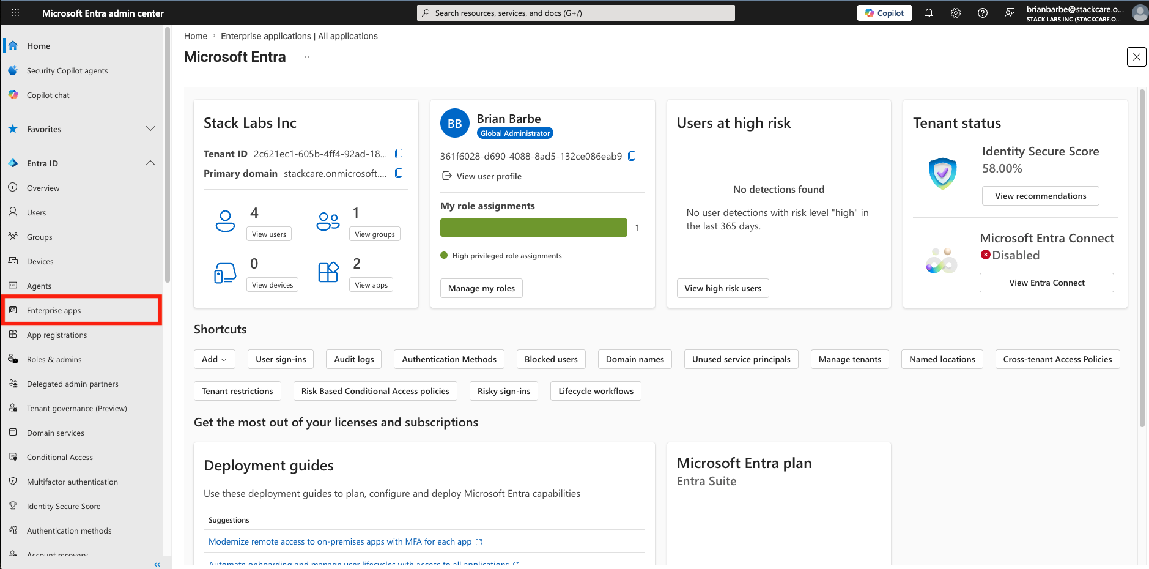Click the search resources input field
This screenshot has height=569, width=1149.
tap(576, 13)
